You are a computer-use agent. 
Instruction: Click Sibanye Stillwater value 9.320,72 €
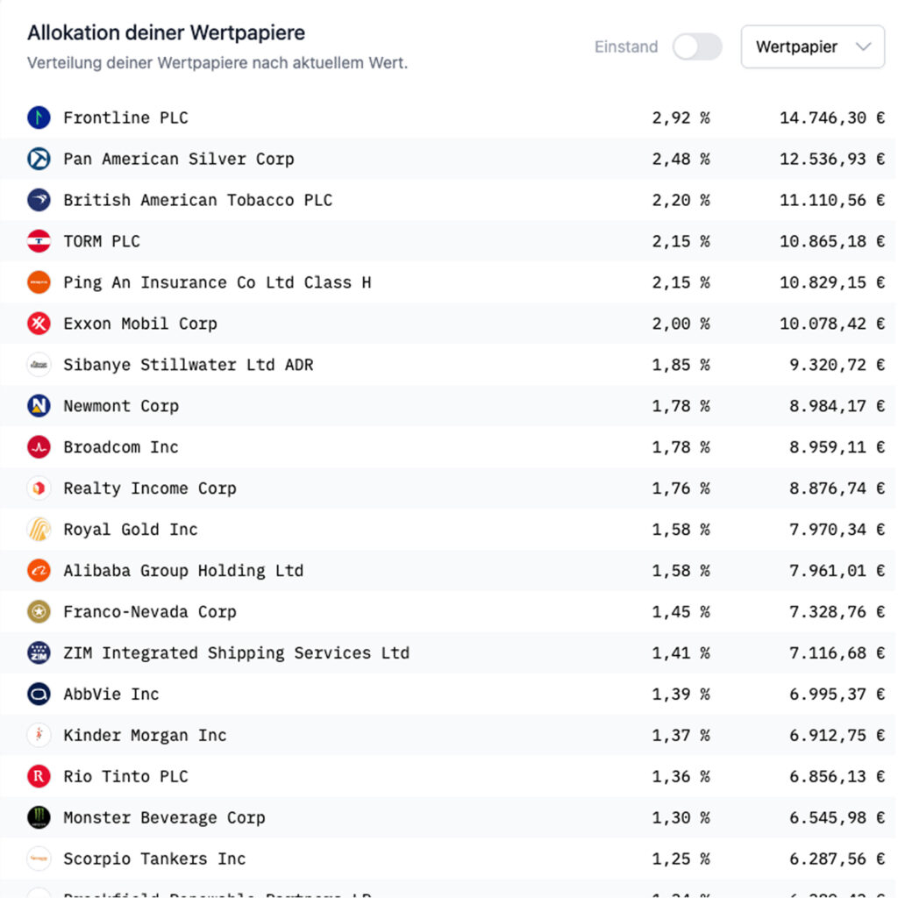[x=836, y=365]
